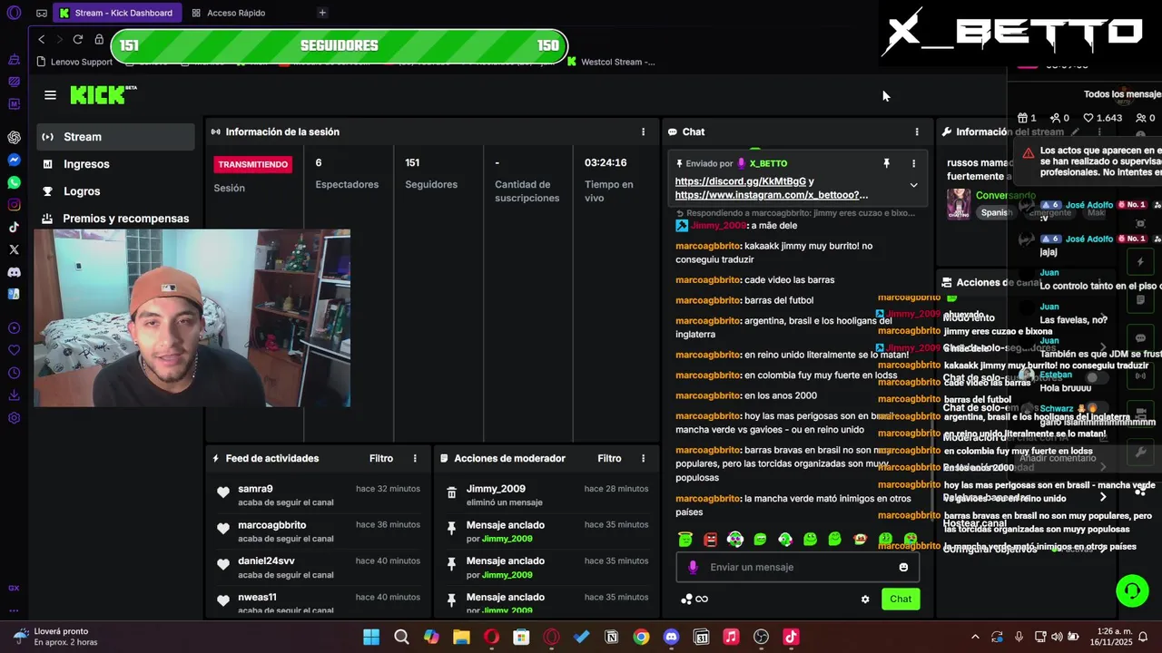This screenshot has width=1162, height=653.
Task: Click the green headset support button
Action: pyautogui.click(x=1132, y=591)
